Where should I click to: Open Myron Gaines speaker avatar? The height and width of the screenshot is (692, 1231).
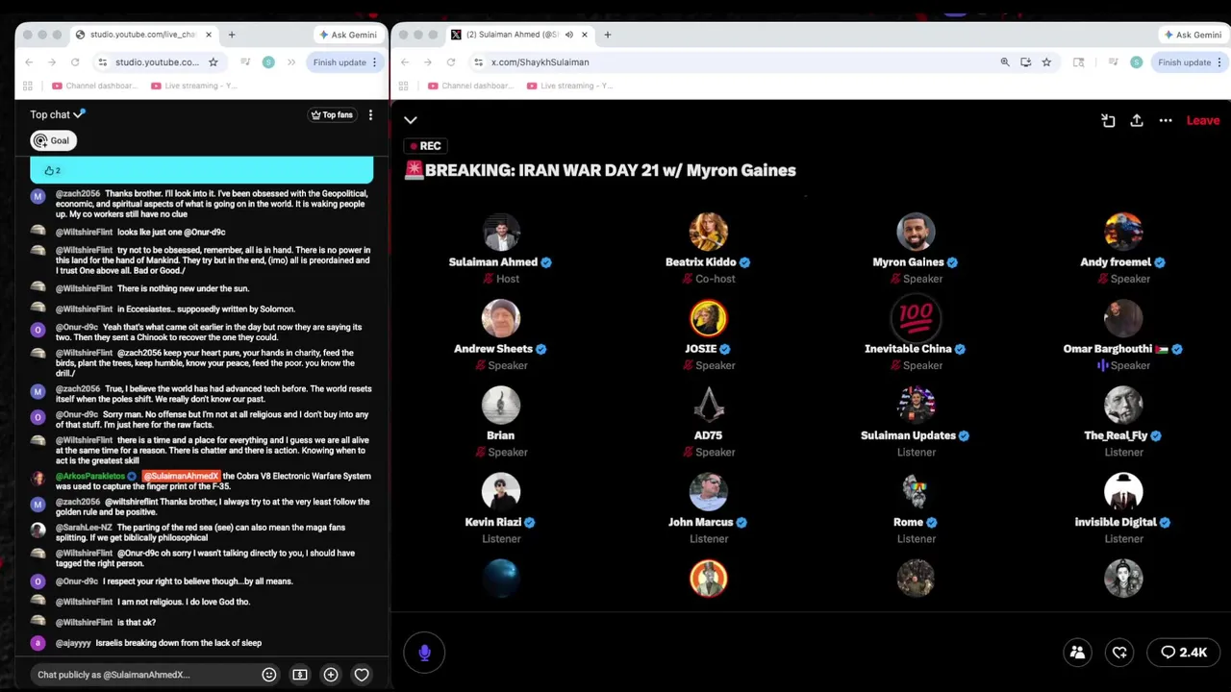[916, 232]
